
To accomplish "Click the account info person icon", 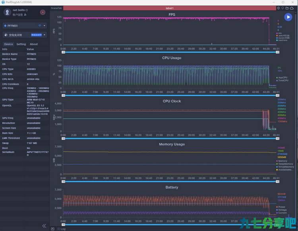I will 25,15.
